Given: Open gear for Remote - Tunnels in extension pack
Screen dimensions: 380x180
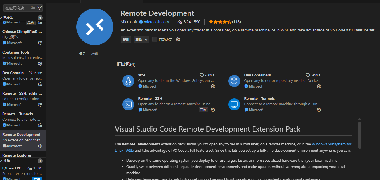Looking at the screenshot, I should [x=319, y=110].
